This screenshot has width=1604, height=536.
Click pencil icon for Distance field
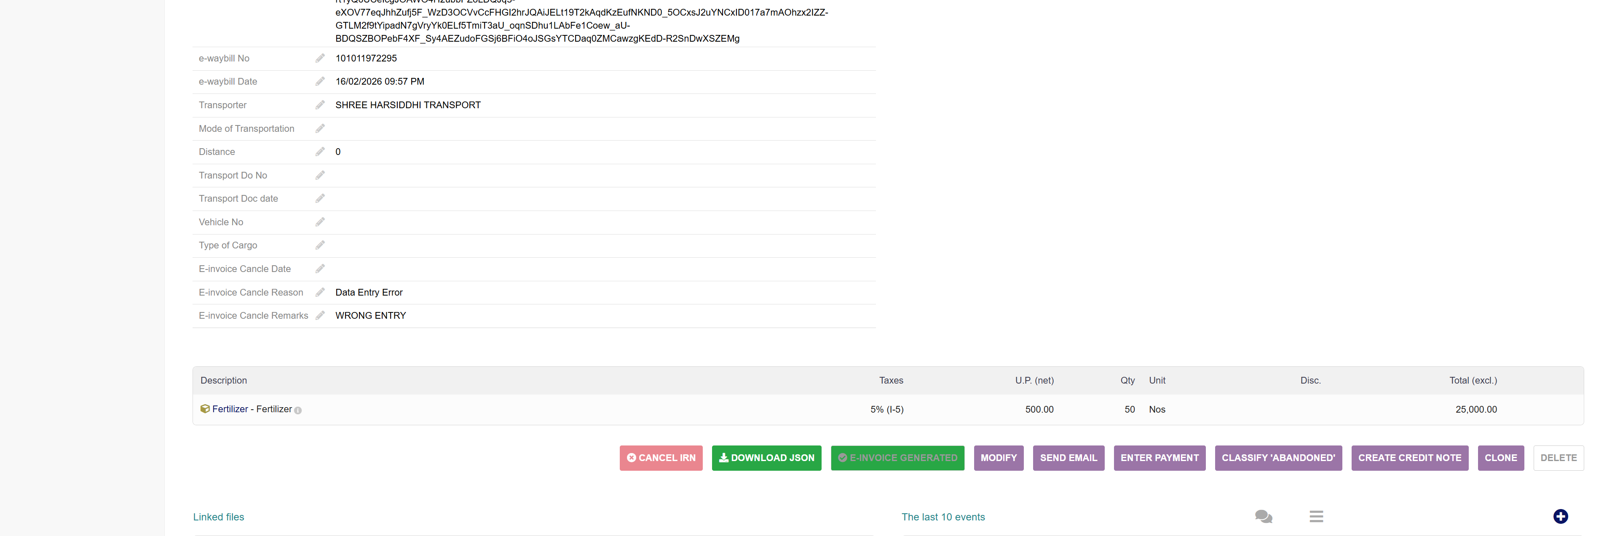[320, 152]
